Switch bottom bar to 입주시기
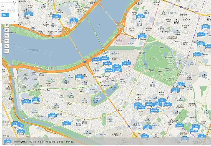This screenshot has width=211, height=146. (24, 142)
